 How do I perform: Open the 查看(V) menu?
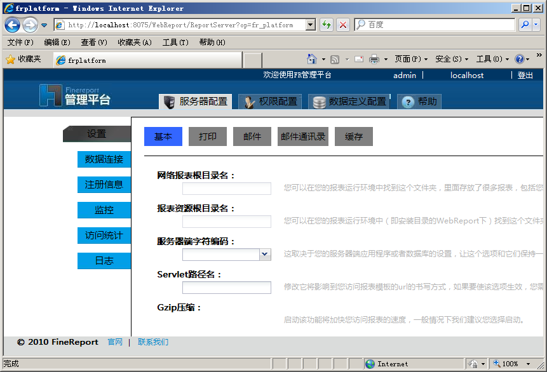(x=94, y=42)
